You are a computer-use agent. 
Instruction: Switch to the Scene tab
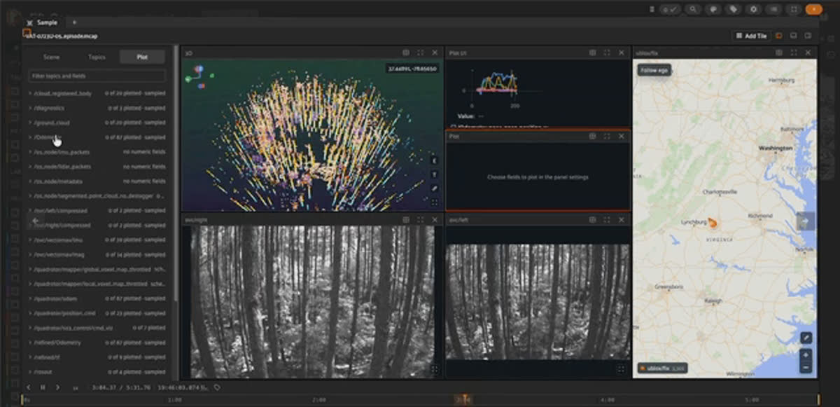(51, 57)
